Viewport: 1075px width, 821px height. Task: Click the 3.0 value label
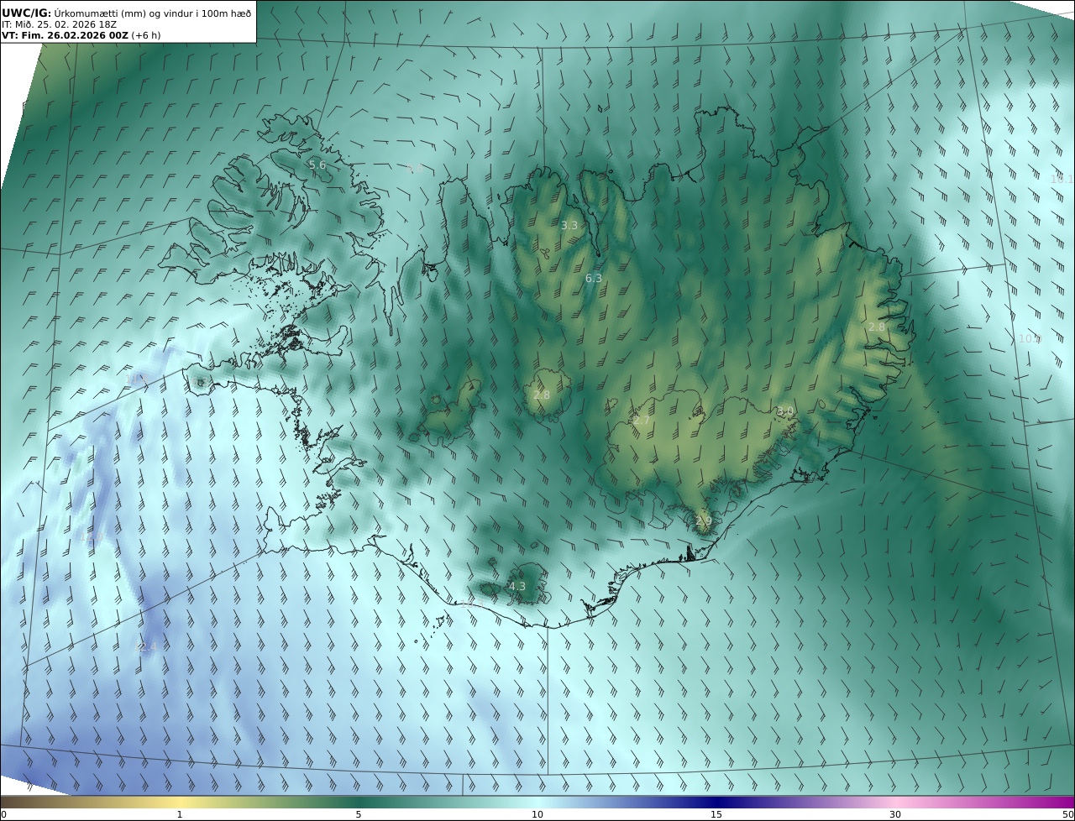pos(785,411)
